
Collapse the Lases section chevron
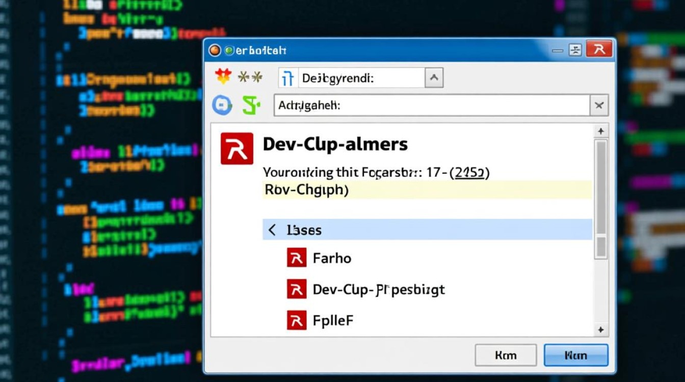pyautogui.click(x=272, y=230)
